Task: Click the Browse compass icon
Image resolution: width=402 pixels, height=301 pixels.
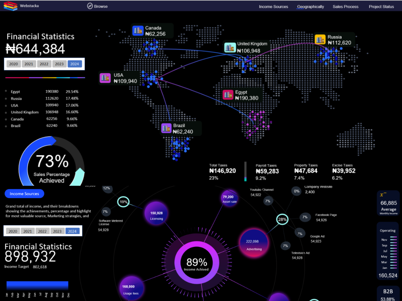Action: point(90,6)
